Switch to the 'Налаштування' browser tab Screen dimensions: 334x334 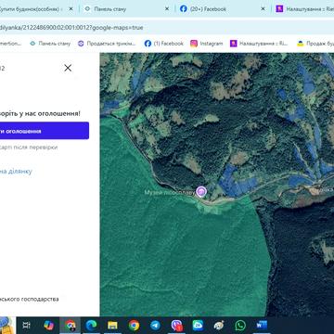click(x=304, y=9)
